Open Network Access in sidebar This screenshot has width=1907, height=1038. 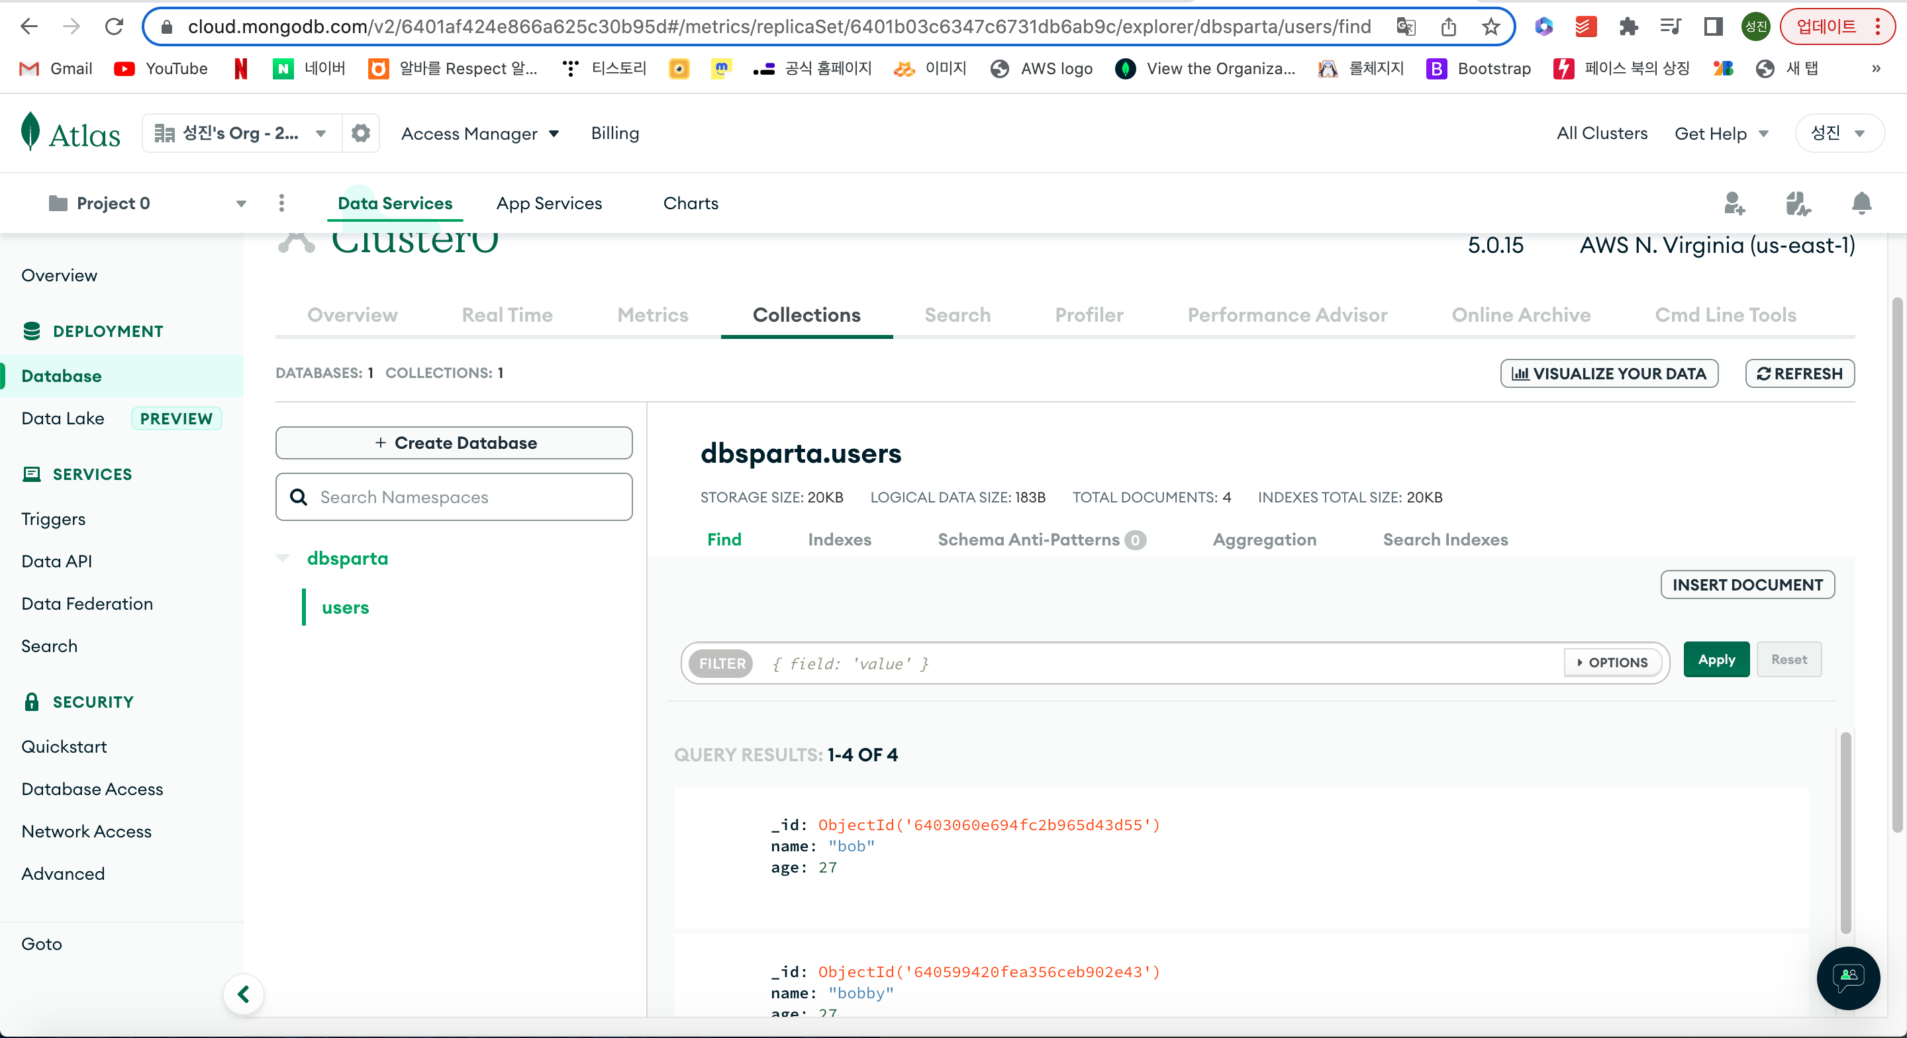click(86, 831)
